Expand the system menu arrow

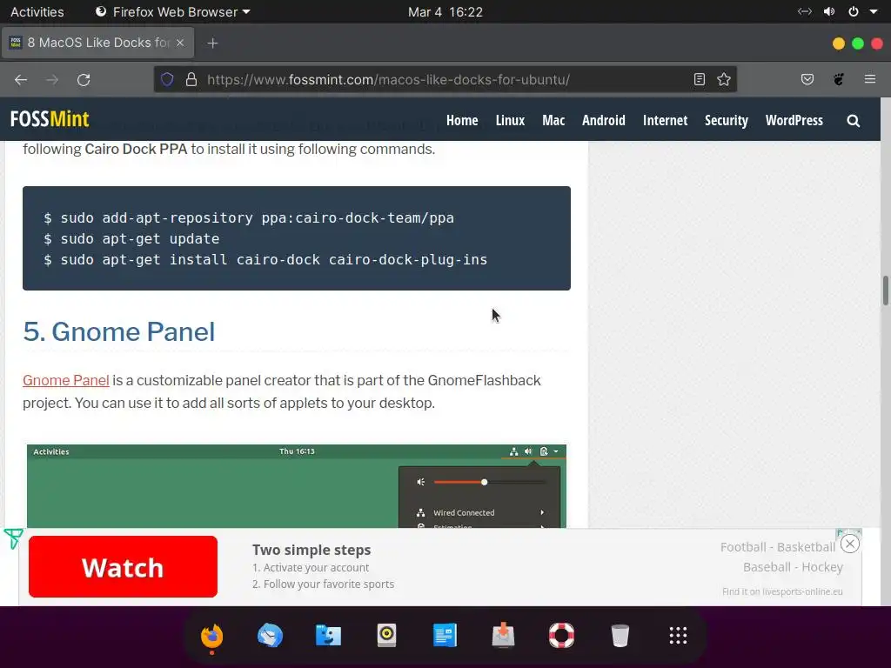click(874, 11)
